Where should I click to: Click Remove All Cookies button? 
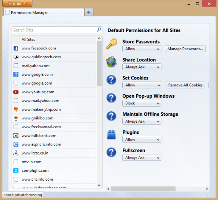(185, 85)
